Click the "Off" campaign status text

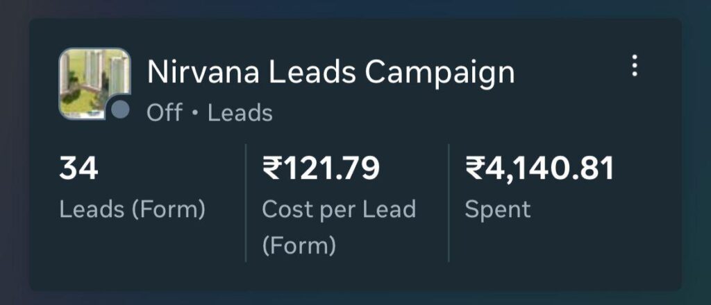point(165,112)
